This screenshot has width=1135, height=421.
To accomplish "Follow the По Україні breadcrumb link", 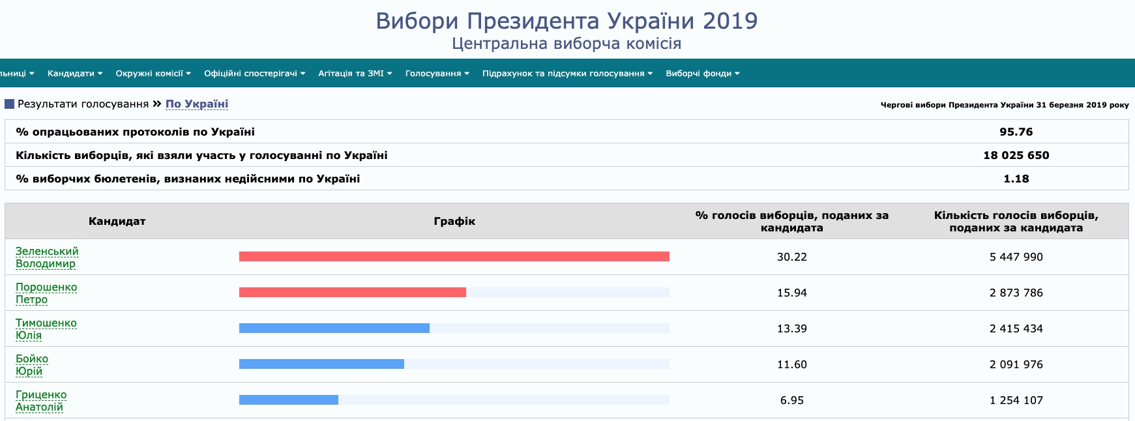I will click(x=197, y=104).
